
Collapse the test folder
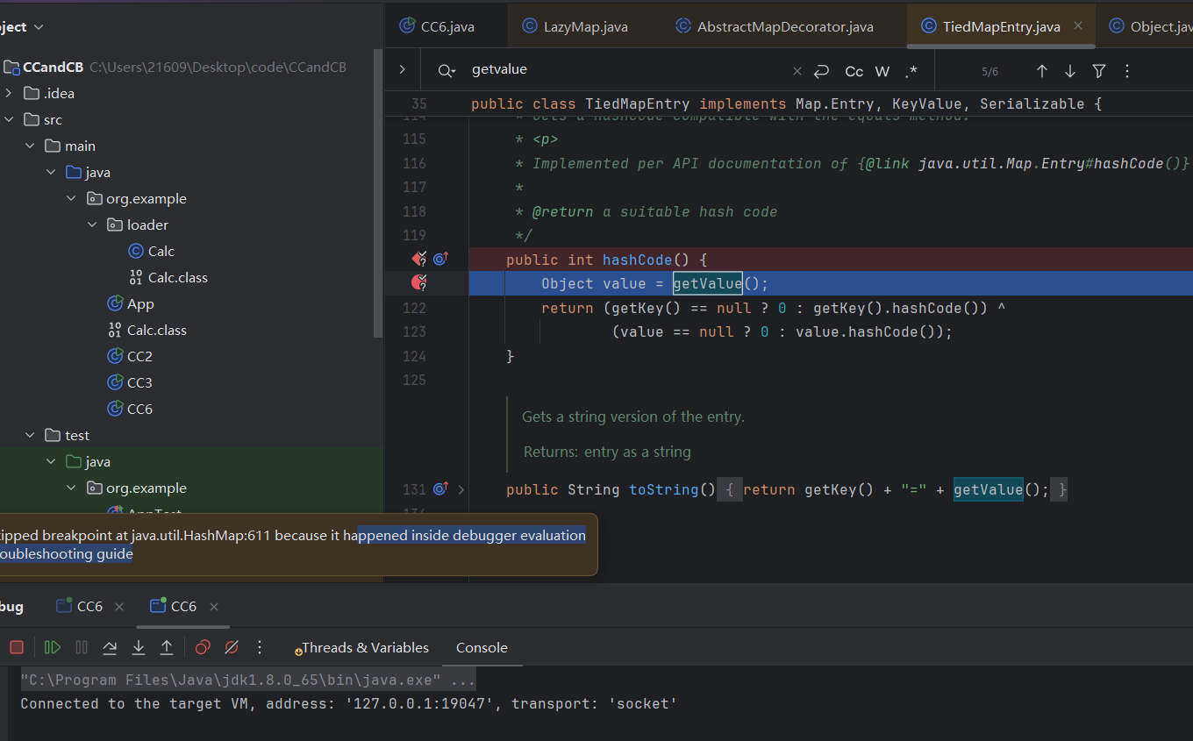29,435
